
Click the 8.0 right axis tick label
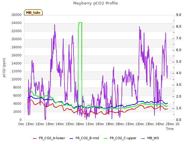click(178, 27)
